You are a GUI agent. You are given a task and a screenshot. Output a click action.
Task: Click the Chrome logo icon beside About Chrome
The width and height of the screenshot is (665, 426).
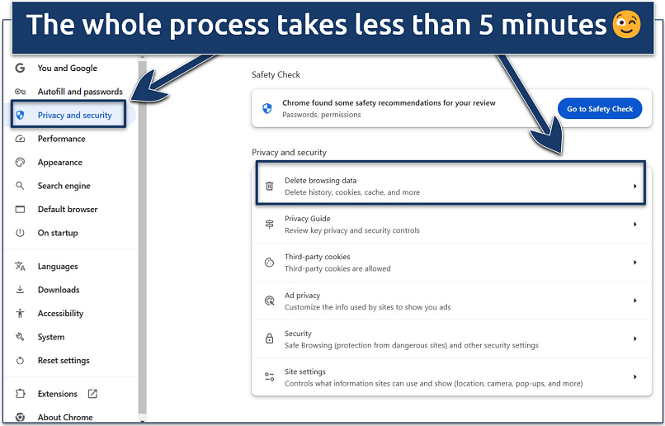(20, 417)
